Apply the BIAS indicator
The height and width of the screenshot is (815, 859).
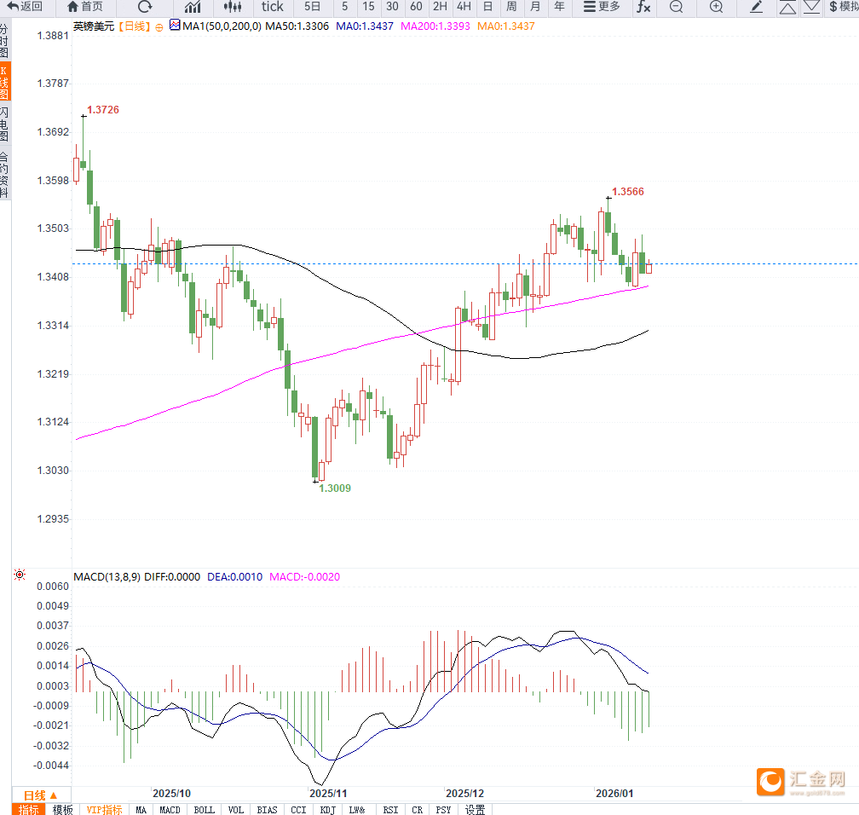[x=267, y=810]
